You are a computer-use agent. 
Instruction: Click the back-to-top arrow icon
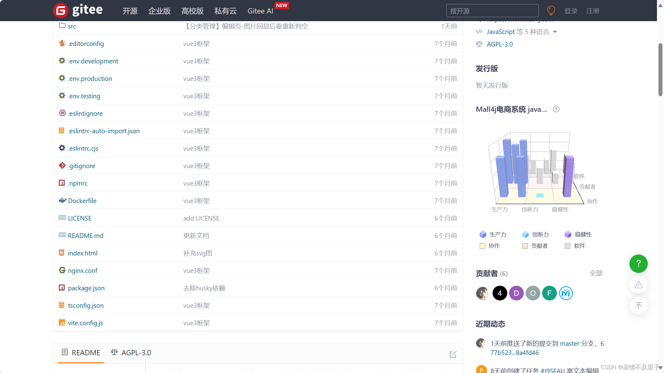point(638,306)
